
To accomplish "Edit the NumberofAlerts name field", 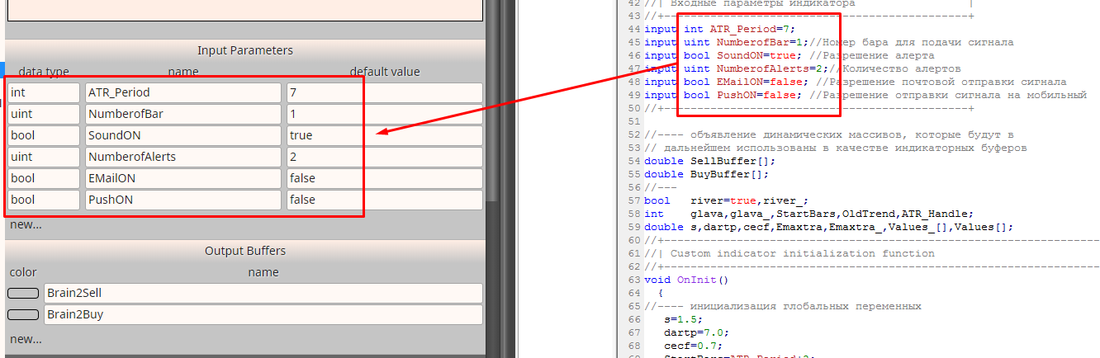I will (x=183, y=157).
